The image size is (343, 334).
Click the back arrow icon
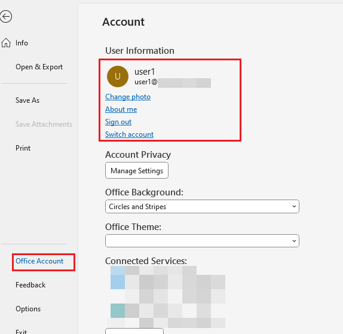[x=6, y=16]
